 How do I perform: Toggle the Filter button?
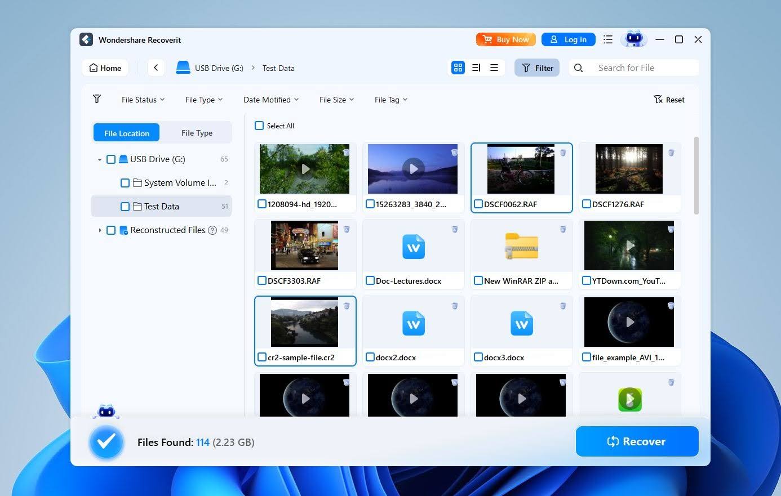click(x=537, y=68)
